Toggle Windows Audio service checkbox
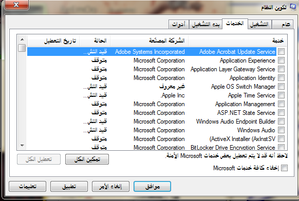Screen dimensions: 299x201 (281, 130)
